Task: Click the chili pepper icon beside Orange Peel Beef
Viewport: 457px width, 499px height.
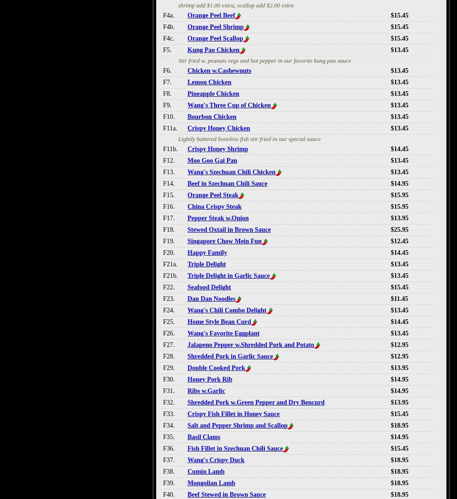Action: pos(238,16)
